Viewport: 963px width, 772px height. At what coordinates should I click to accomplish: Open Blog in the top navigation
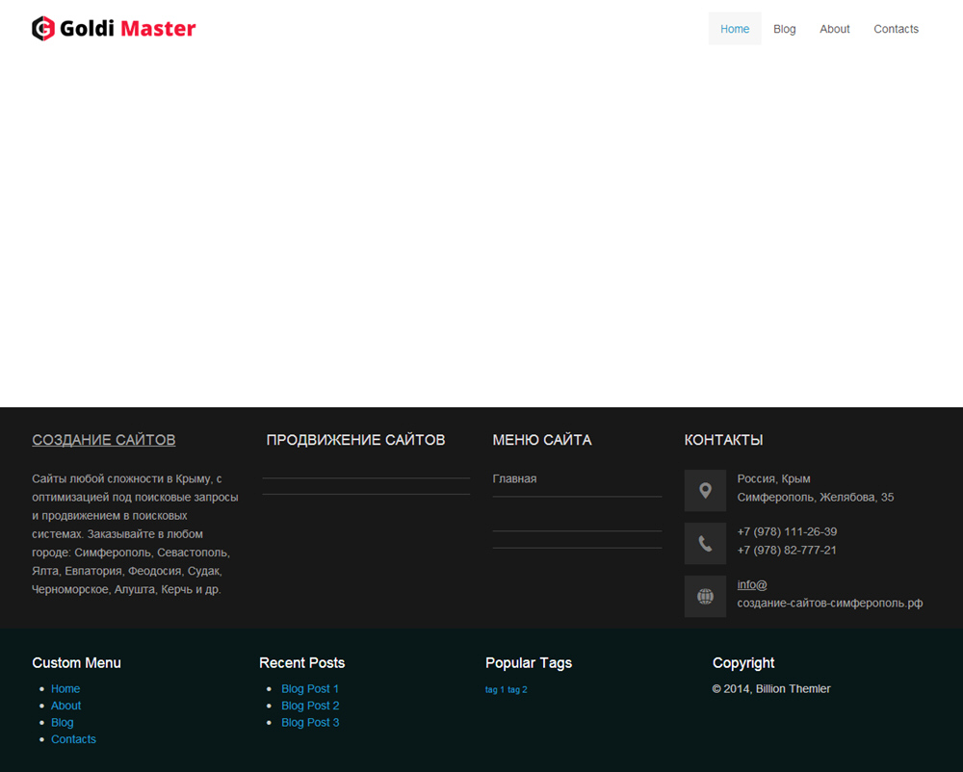point(784,29)
